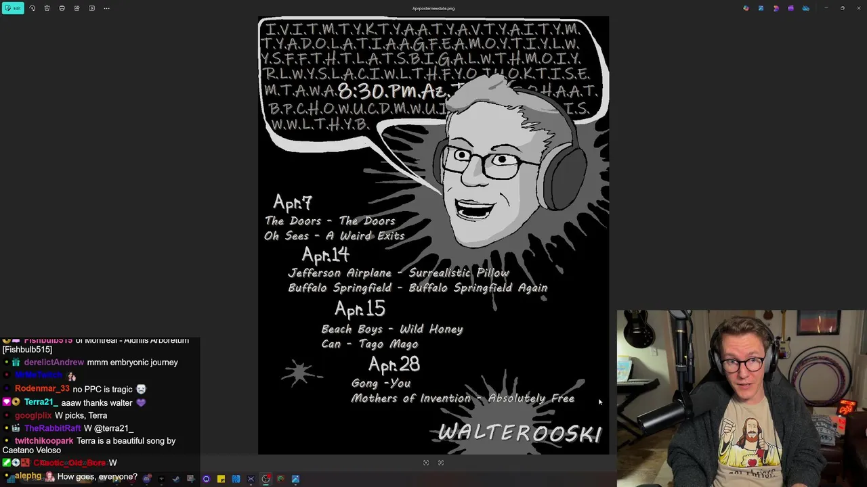Viewport: 867px width, 487px height.
Task: Start slideshow with the play icon
Action: click(x=91, y=8)
